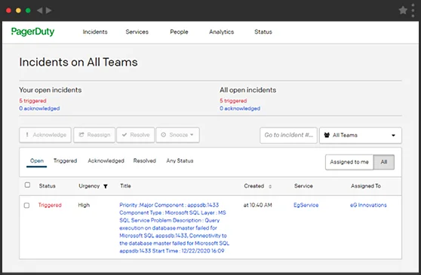This screenshot has height=275, width=421.
Task: Click the bookmark star icon
Action: (403, 11)
